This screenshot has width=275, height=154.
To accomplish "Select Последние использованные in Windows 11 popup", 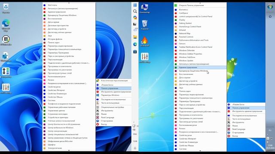I will [113, 100].
